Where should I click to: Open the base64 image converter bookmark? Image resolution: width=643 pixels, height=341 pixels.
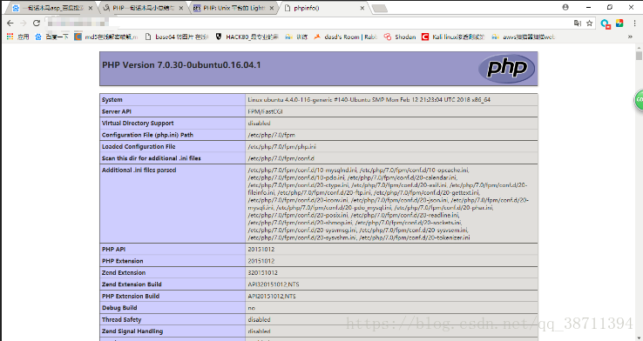177,37
